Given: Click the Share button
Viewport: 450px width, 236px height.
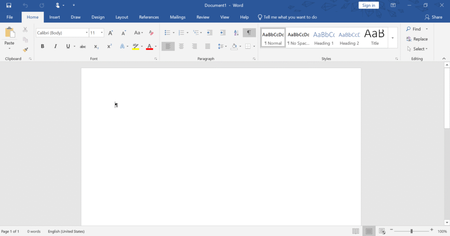Looking at the screenshot, I should point(434,17).
